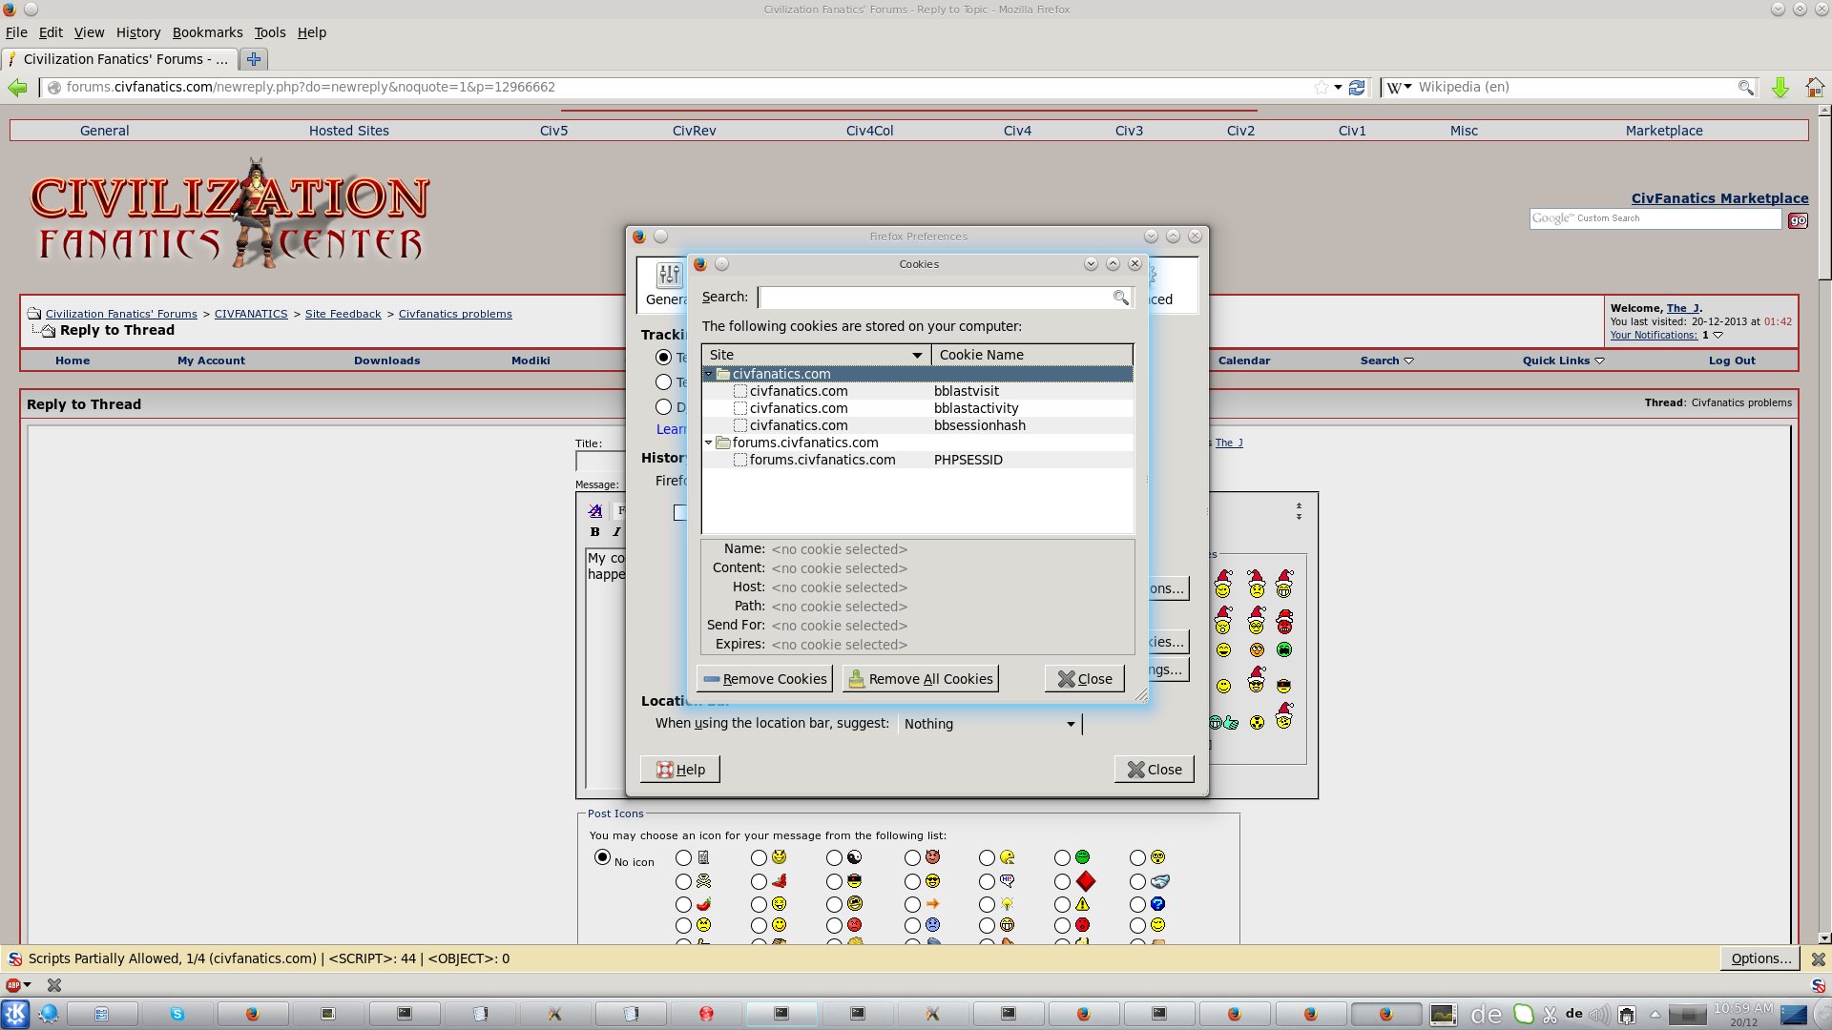Reload the page using the refresh icon
This screenshot has width=1832, height=1030.
click(x=1357, y=88)
